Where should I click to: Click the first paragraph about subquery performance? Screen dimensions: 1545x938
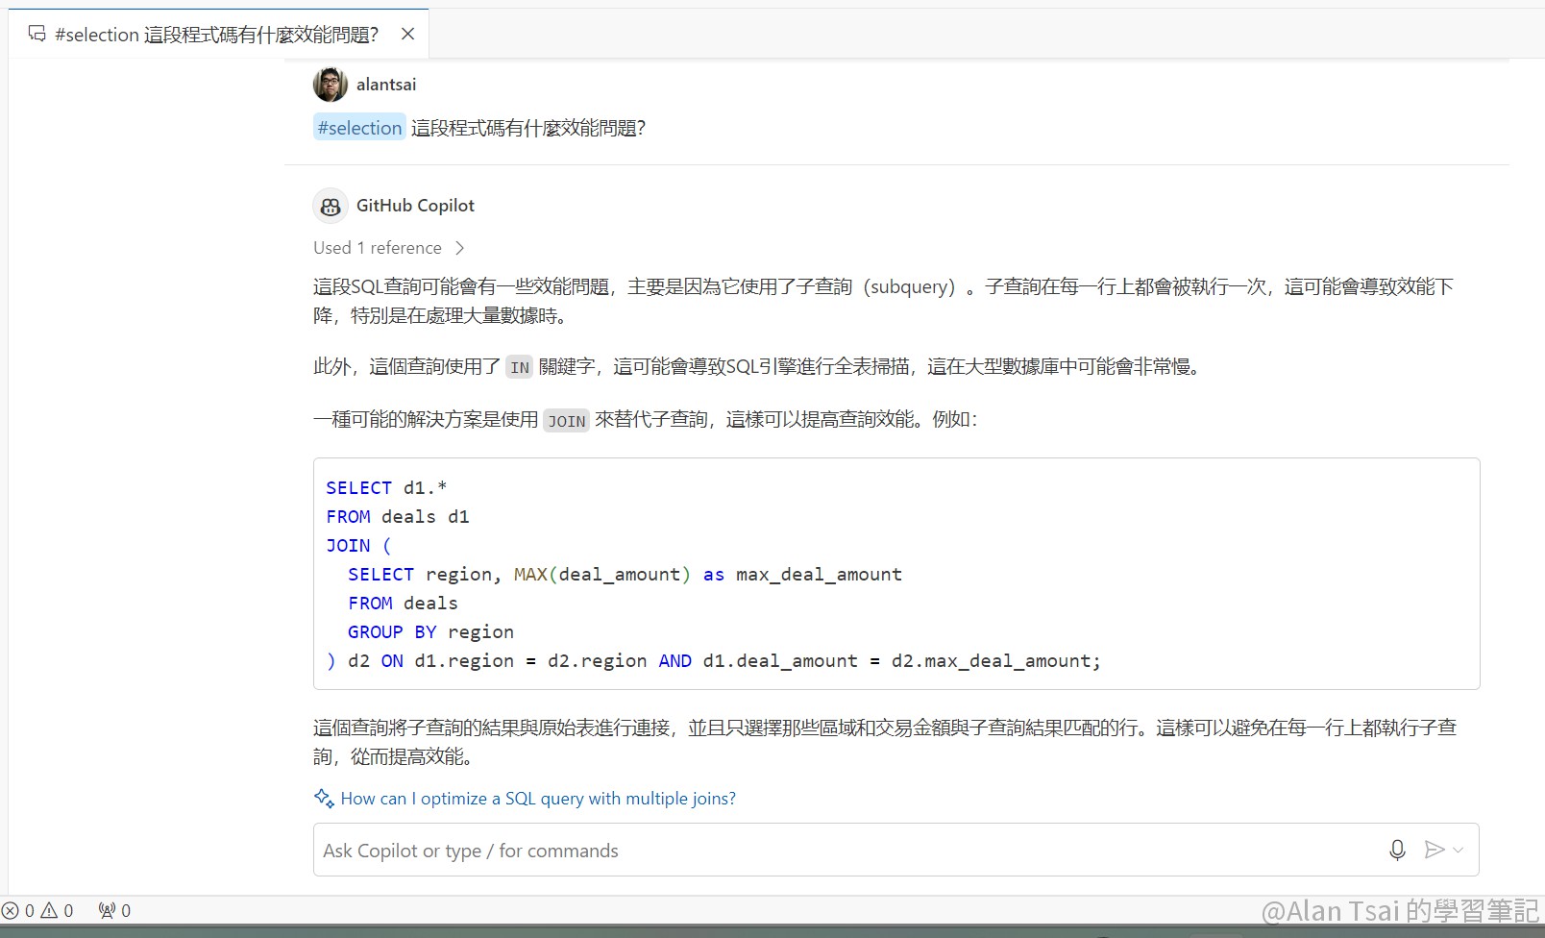coord(884,301)
